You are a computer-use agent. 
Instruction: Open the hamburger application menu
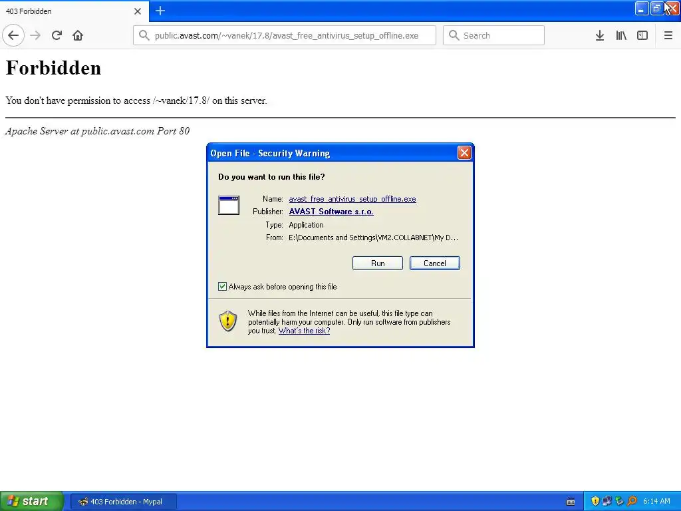click(668, 35)
